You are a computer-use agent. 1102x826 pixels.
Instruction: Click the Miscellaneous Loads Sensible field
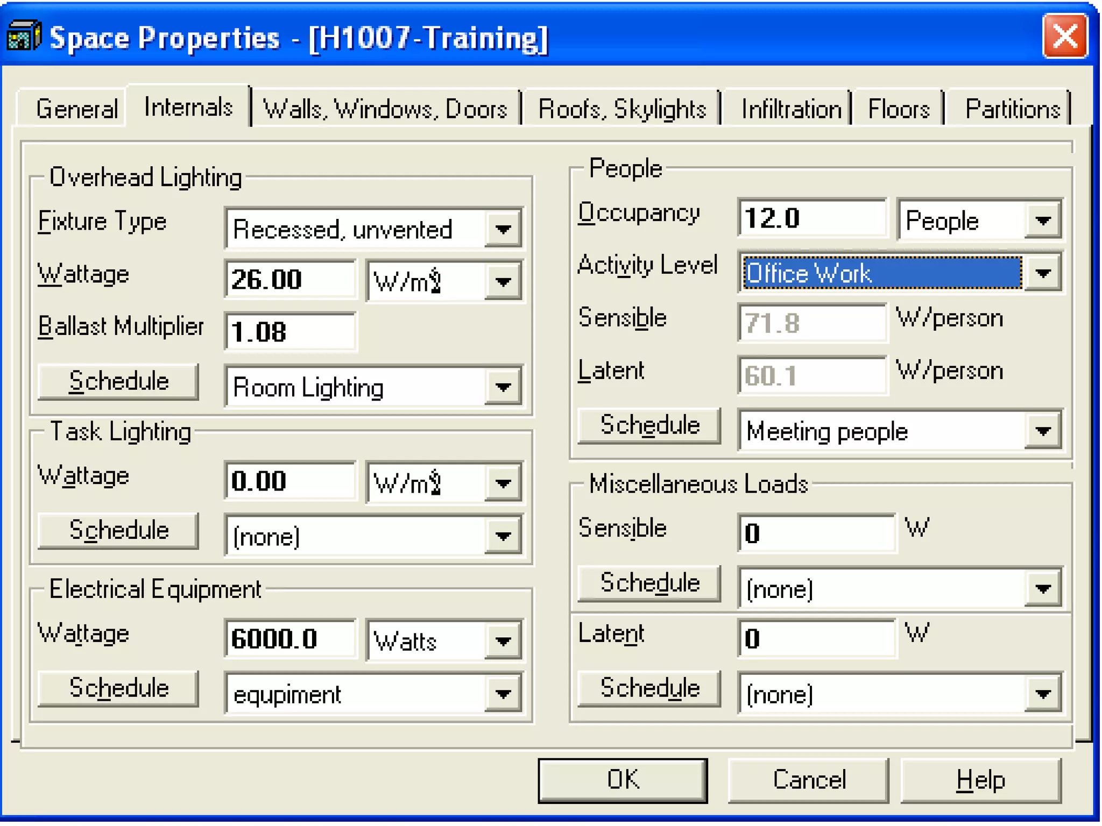coord(816,533)
